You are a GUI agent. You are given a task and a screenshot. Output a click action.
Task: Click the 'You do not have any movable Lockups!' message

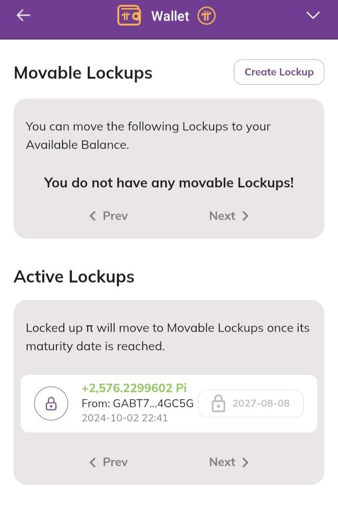point(169,183)
